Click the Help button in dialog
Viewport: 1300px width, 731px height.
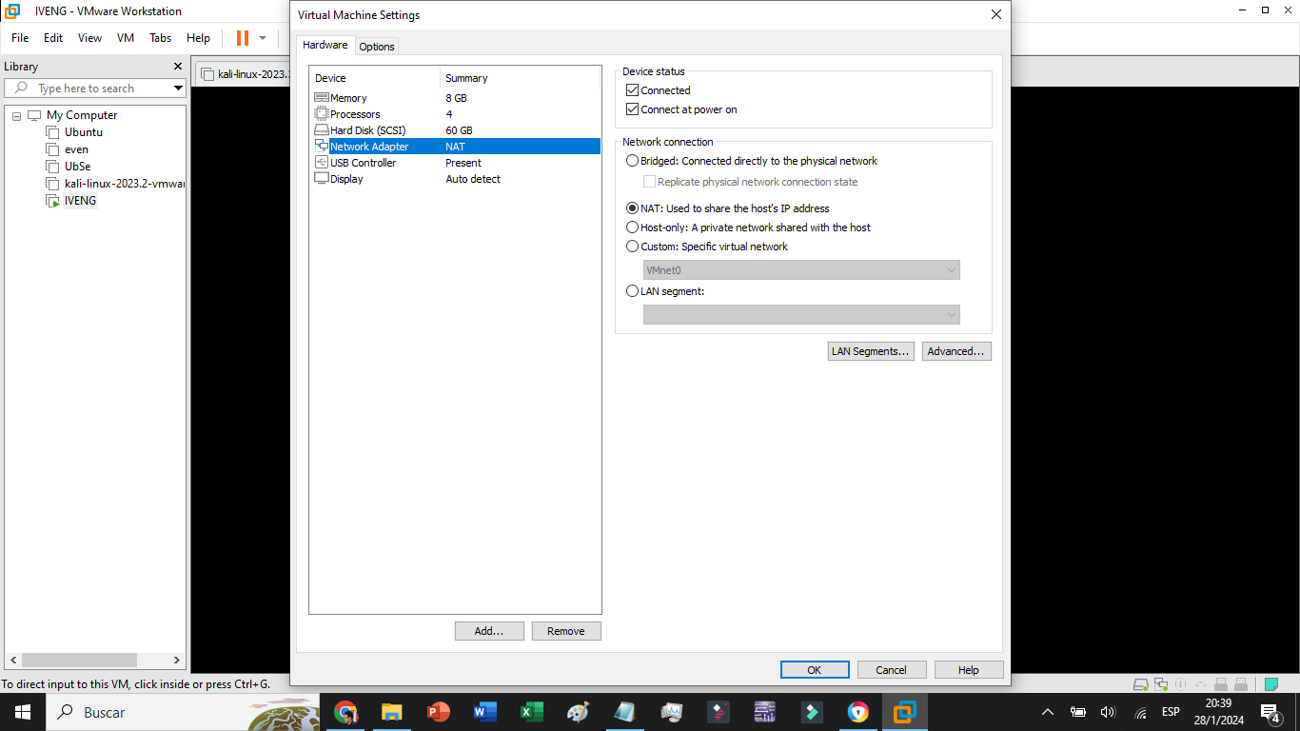[969, 670]
